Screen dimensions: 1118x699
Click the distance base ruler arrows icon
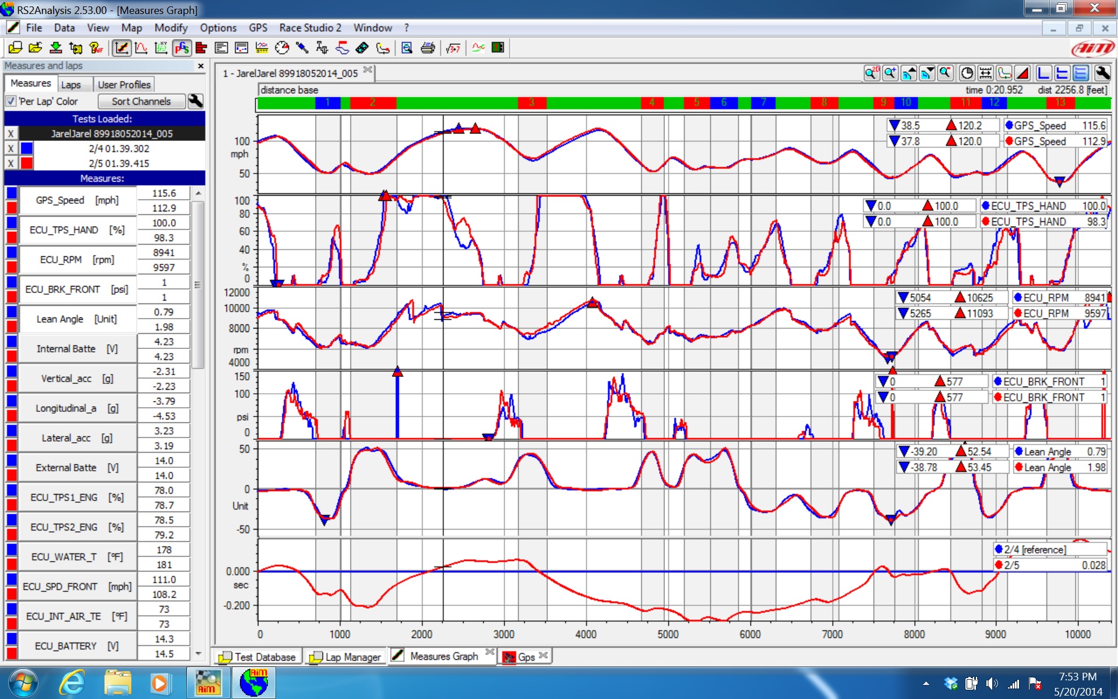point(986,73)
